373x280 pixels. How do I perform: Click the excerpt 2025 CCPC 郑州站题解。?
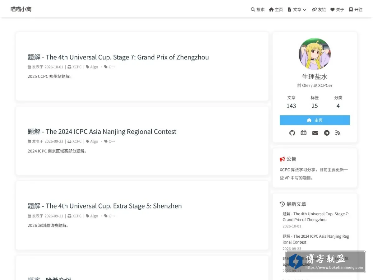pyautogui.click(x=50, y=76)
